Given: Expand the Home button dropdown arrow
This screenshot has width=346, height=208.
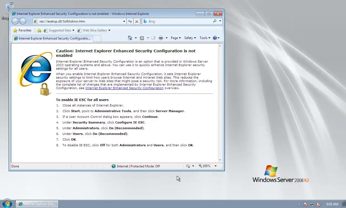Looking at the screenshot, I should (136, 38).
